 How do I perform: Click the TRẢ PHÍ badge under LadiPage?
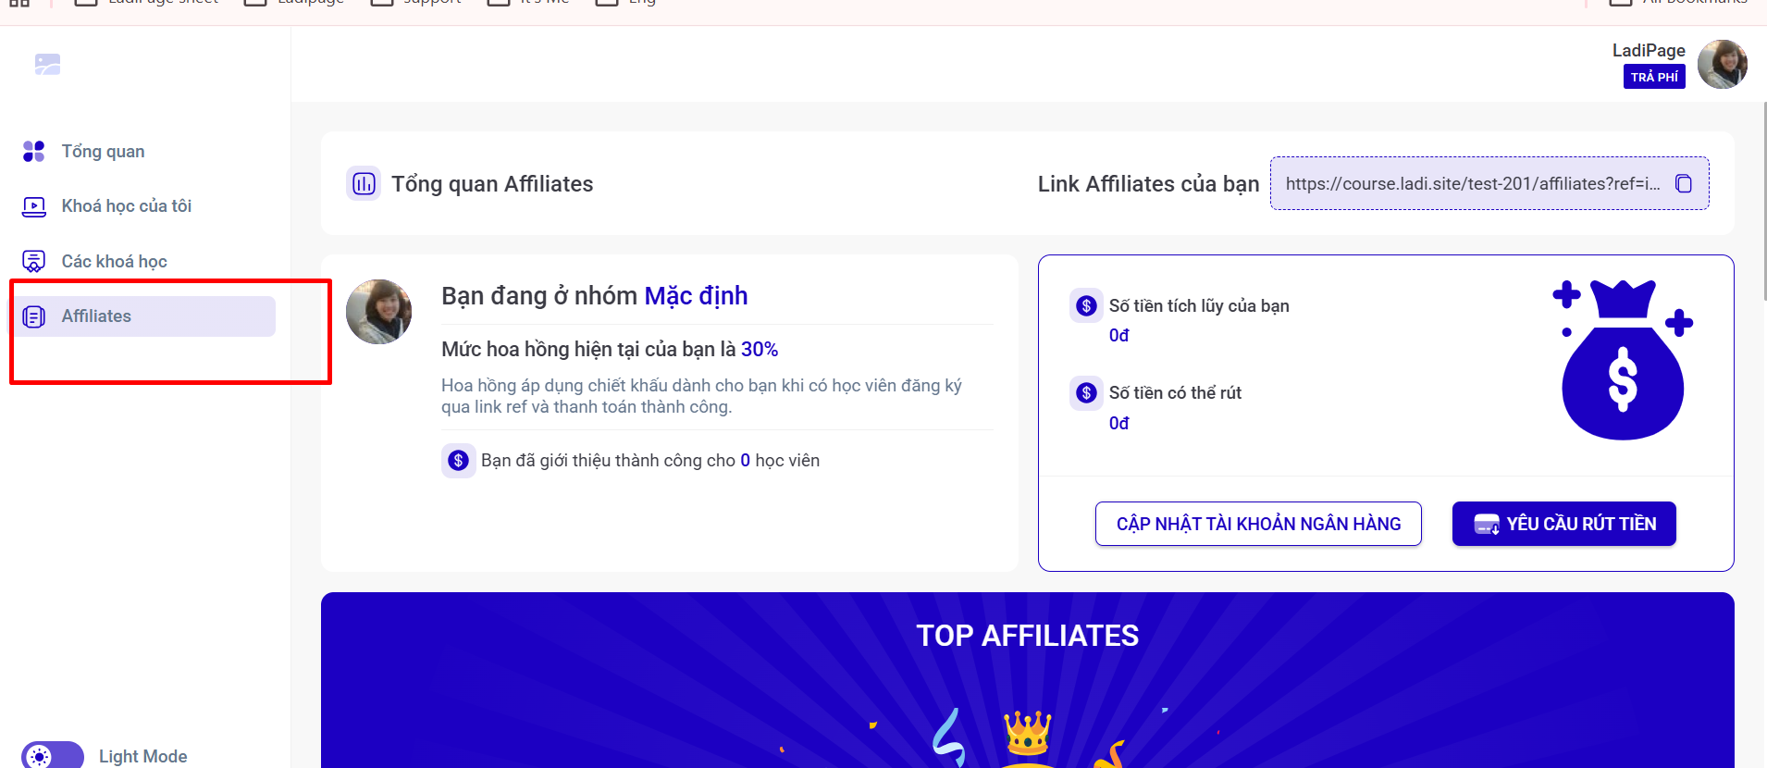tap(1654, 77)
